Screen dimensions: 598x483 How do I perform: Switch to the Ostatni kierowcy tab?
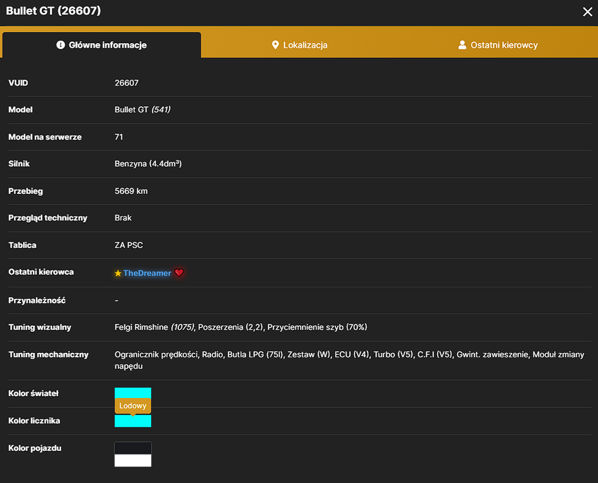[x=498, y=45]
